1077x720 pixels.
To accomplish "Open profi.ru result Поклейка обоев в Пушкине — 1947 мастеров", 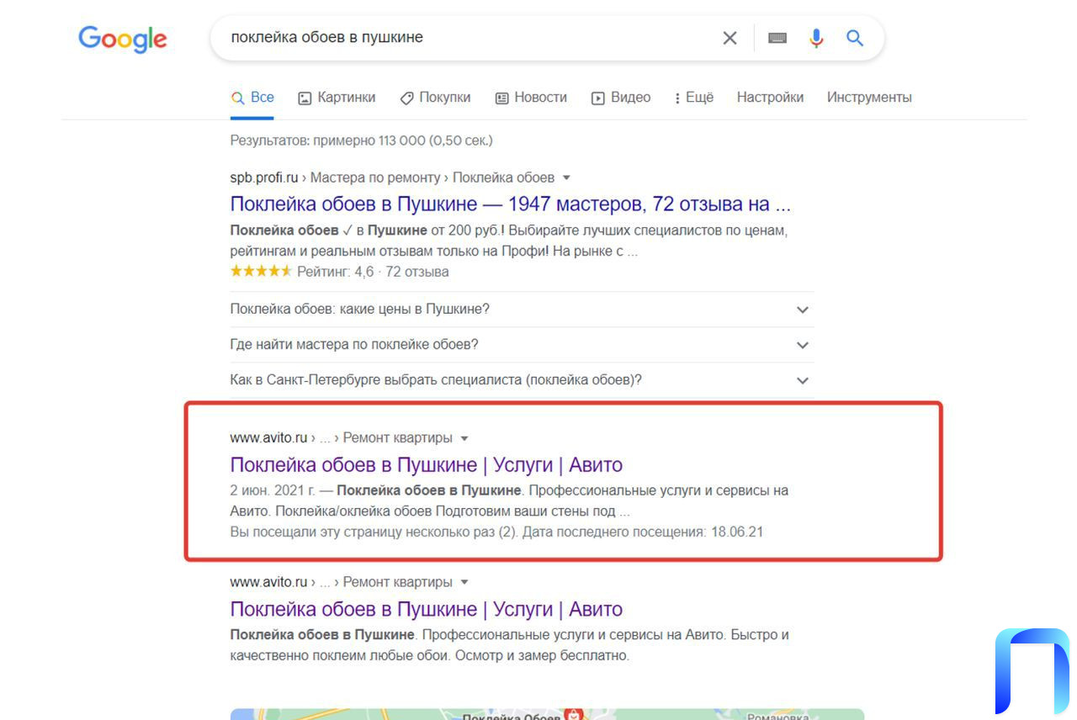I will [x=511, y=204].
